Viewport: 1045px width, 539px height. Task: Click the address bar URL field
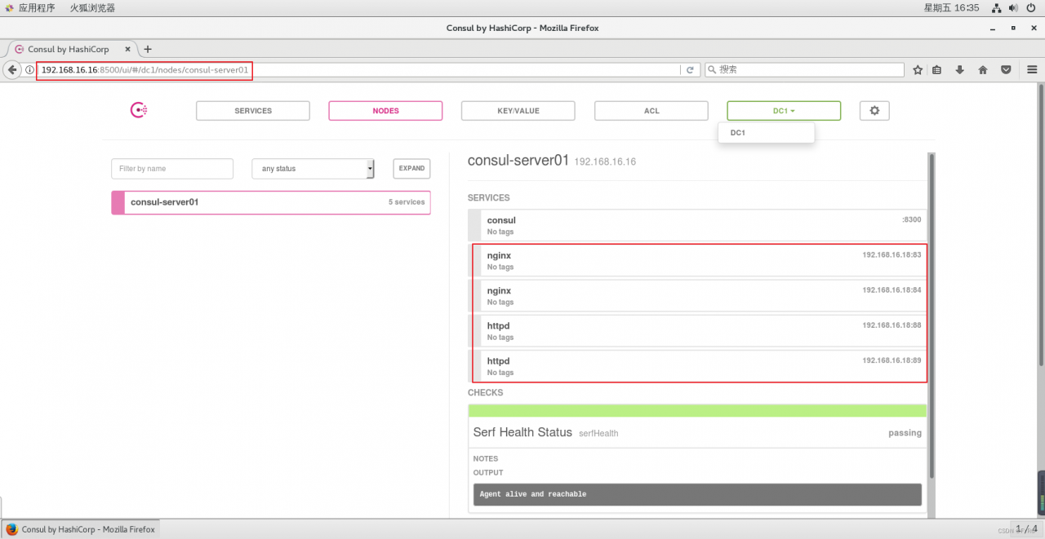coord(359,70)
